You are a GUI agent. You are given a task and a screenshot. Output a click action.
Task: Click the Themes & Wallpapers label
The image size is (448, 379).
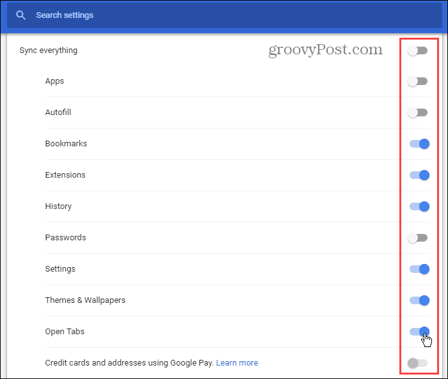(x=85, y=300)
